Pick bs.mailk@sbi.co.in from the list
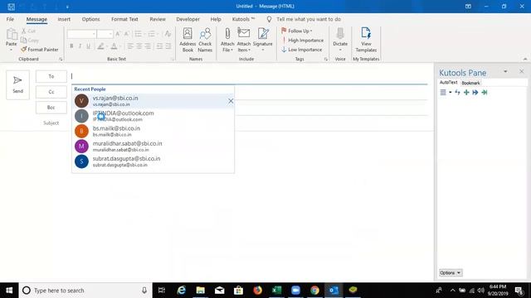This screenshot has height=298, width=531. click(153, 131)
